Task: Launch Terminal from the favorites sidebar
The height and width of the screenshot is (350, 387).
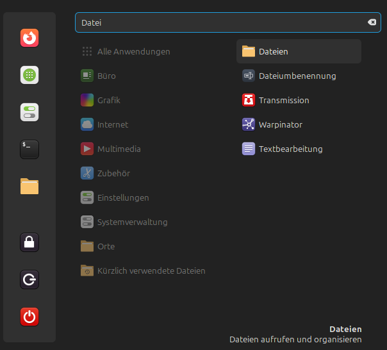Action: [x=29, y=149]
